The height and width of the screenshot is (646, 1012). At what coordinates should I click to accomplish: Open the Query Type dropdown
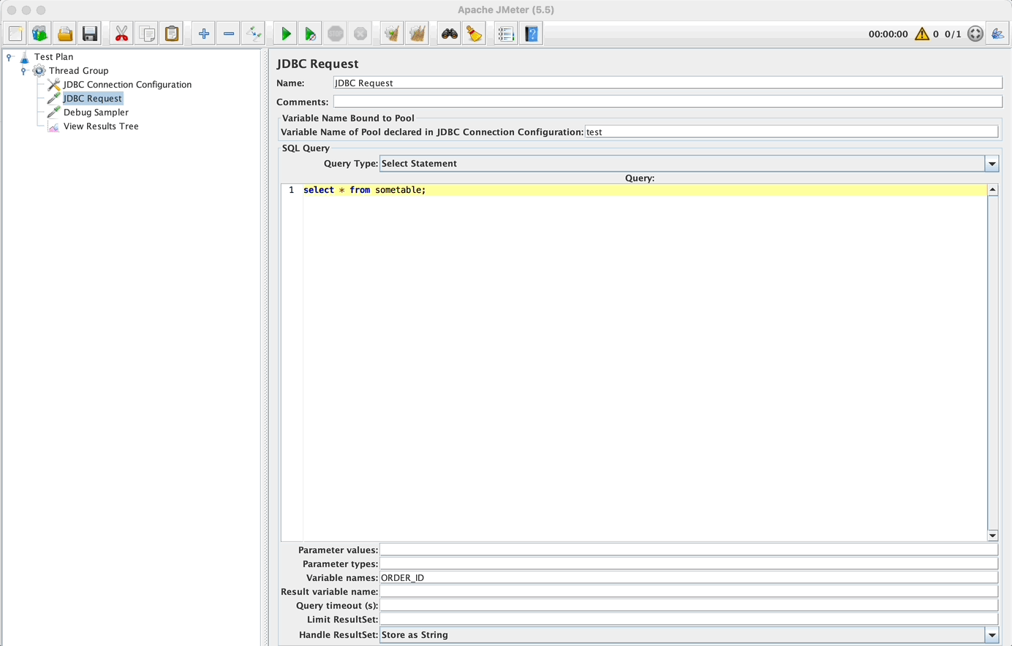[x=992, y=163]
